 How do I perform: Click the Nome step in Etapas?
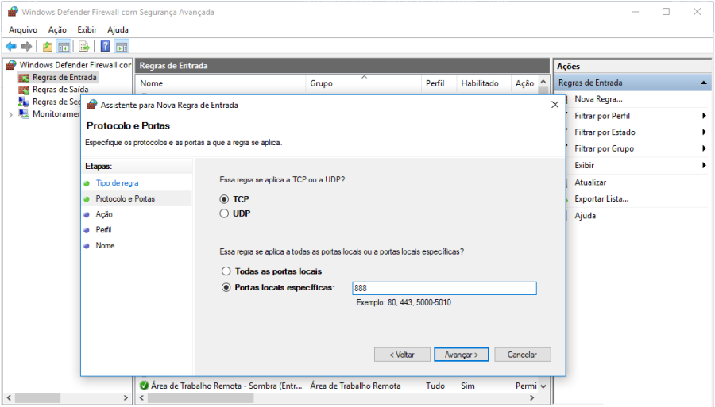(105, 245)
